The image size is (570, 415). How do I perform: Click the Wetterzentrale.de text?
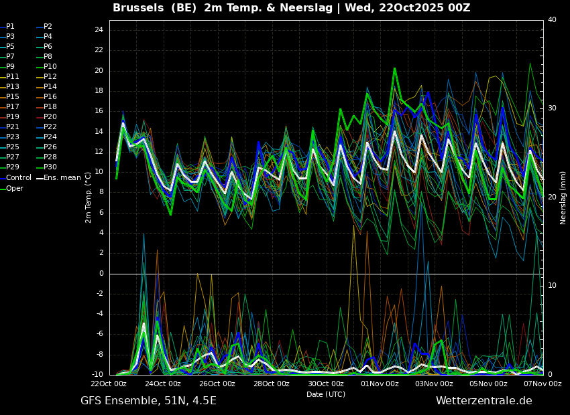(483, 401)
